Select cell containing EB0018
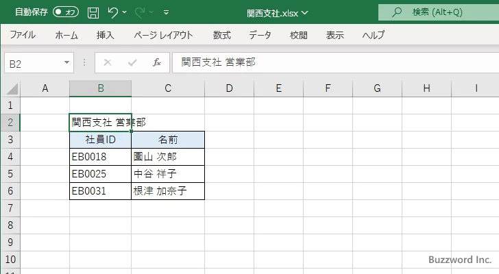499x274 pixels. 100,157
